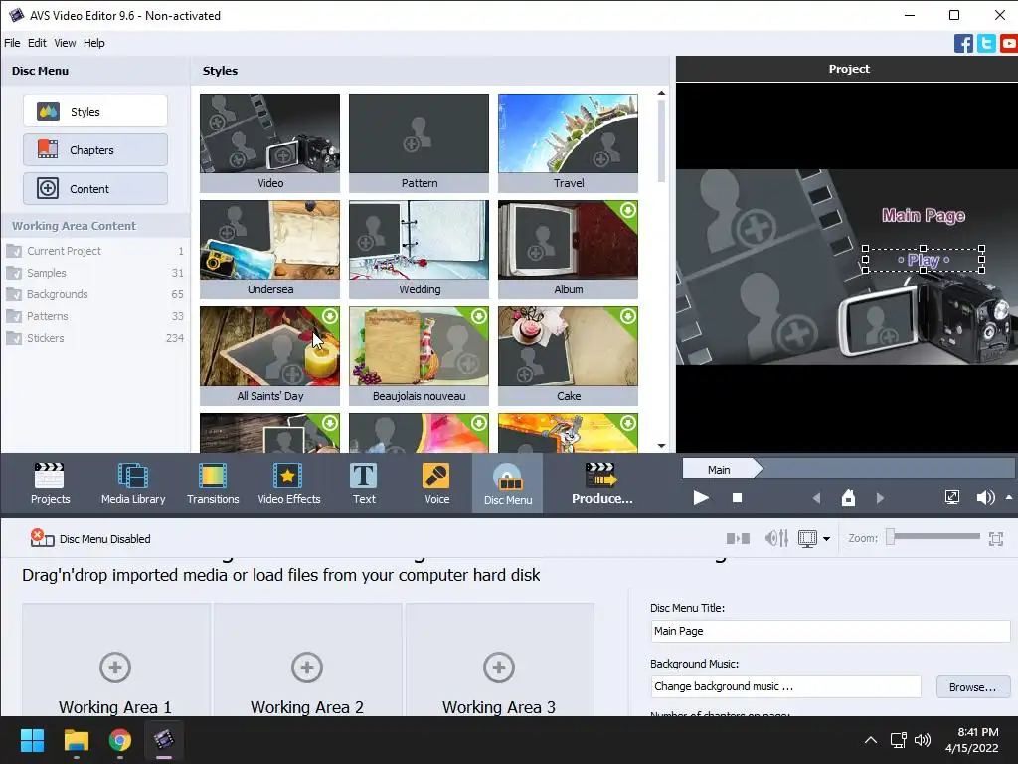Open the audio mixer icon
This screenshot has height=764, width=1018.
coord(776,538)
